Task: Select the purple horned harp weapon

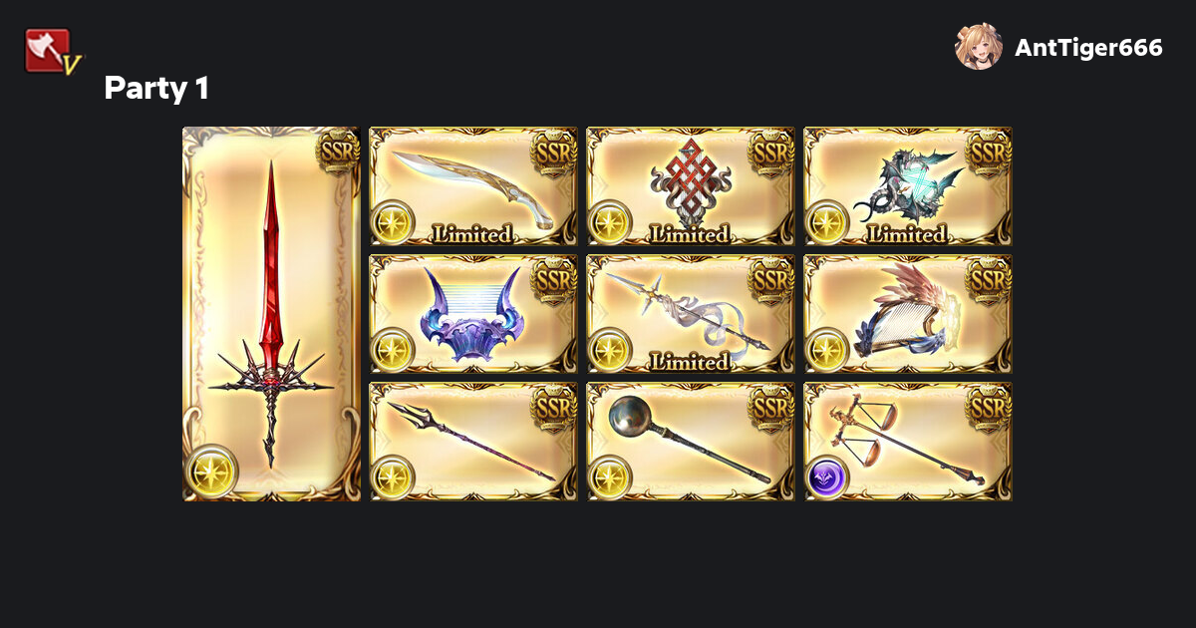Action: pyautogui.click(x=473, y=314)
